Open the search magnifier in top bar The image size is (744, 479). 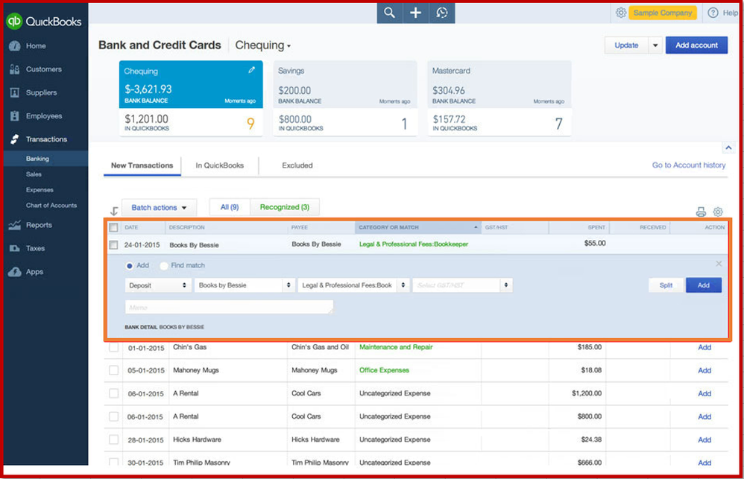[390, 13]
